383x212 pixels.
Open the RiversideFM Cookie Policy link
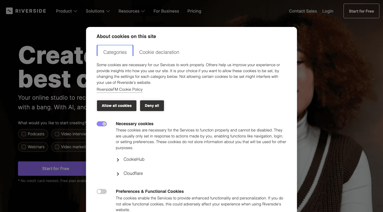pos(119,90)
